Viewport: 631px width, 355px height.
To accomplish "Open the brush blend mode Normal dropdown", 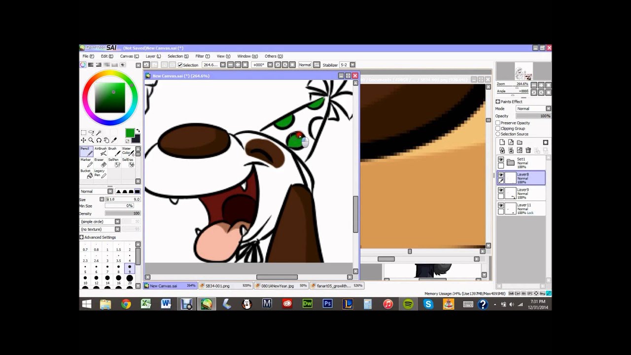I will click(x=110, y=191).
